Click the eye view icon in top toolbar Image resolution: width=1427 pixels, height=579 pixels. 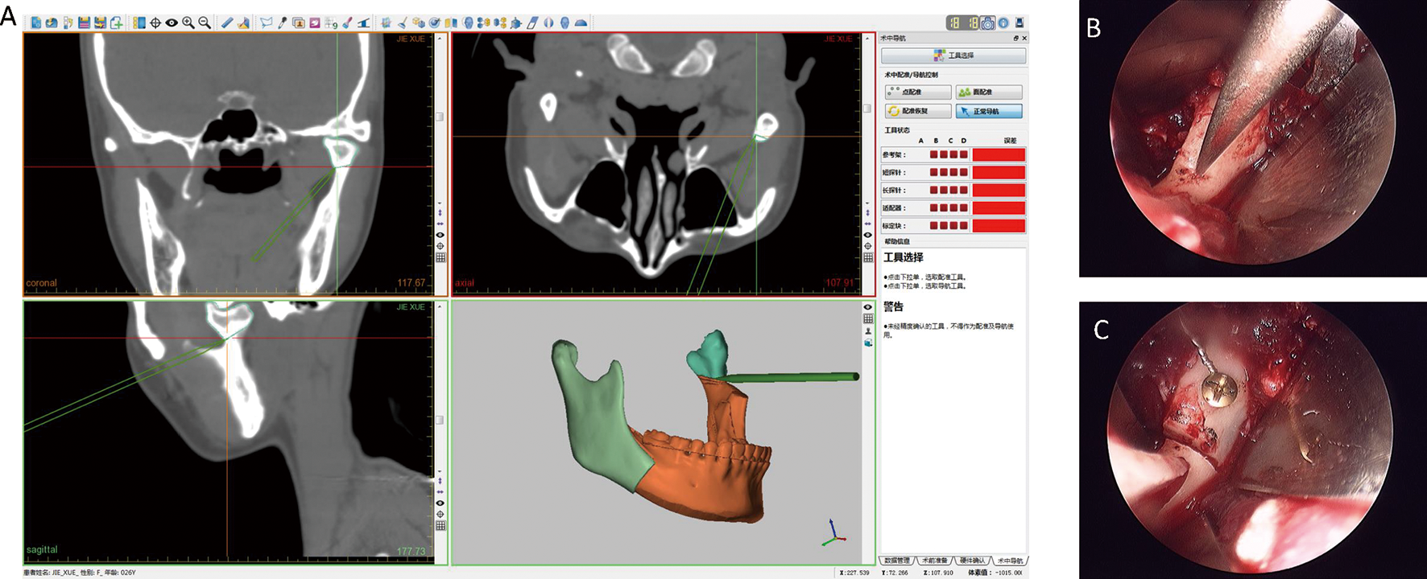pos(172,23)
